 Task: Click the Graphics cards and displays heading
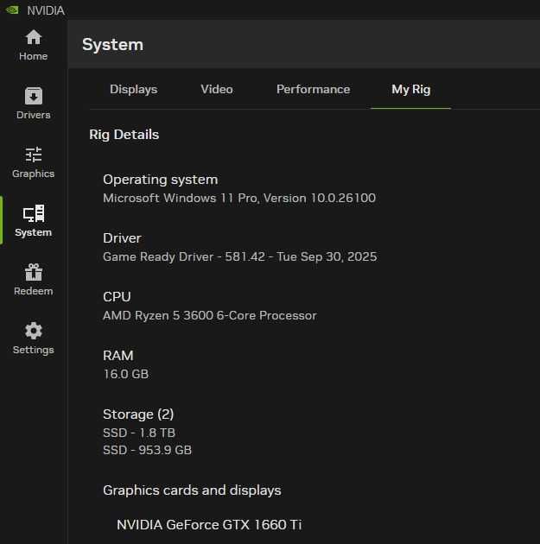point(192,490)
